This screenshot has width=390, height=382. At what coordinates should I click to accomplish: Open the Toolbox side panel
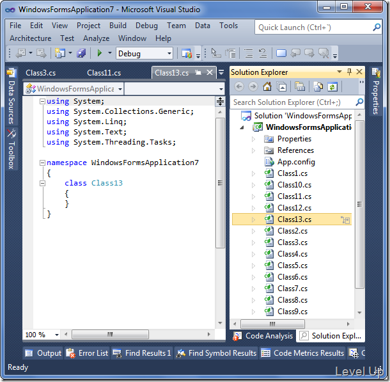click(12, 149)
